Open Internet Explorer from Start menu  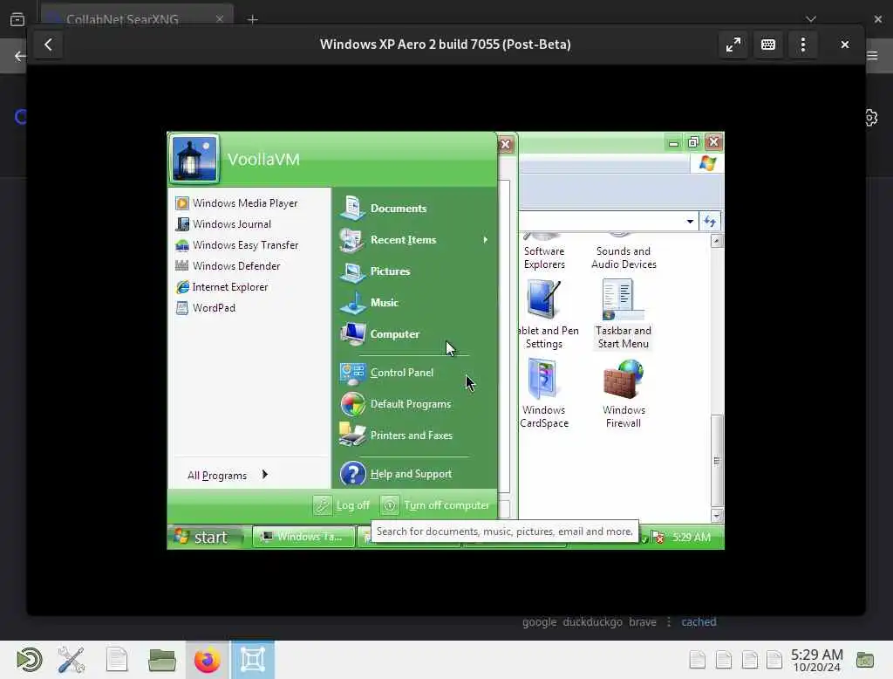[x=222, y=287]
